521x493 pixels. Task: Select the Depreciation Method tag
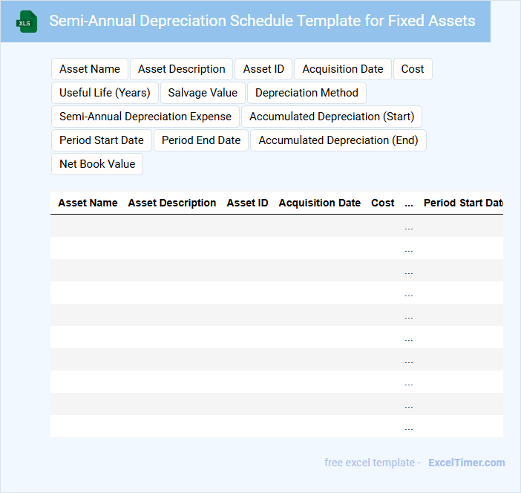[307, 93]
